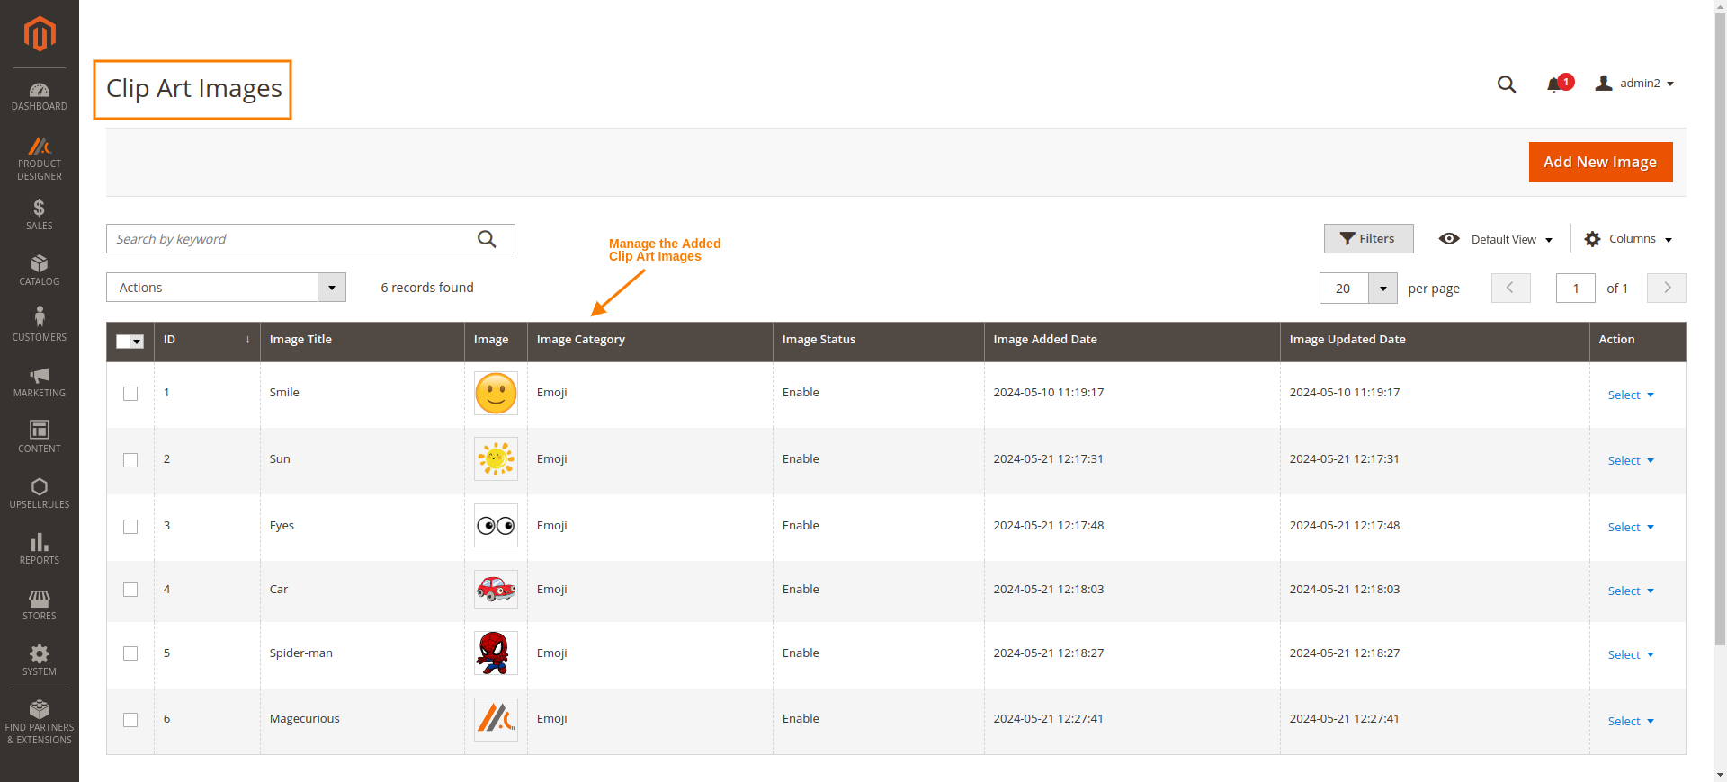This screenshot has height=782, width=1727.
Task: Click the global search magnifier icon
Action: 1507,84
